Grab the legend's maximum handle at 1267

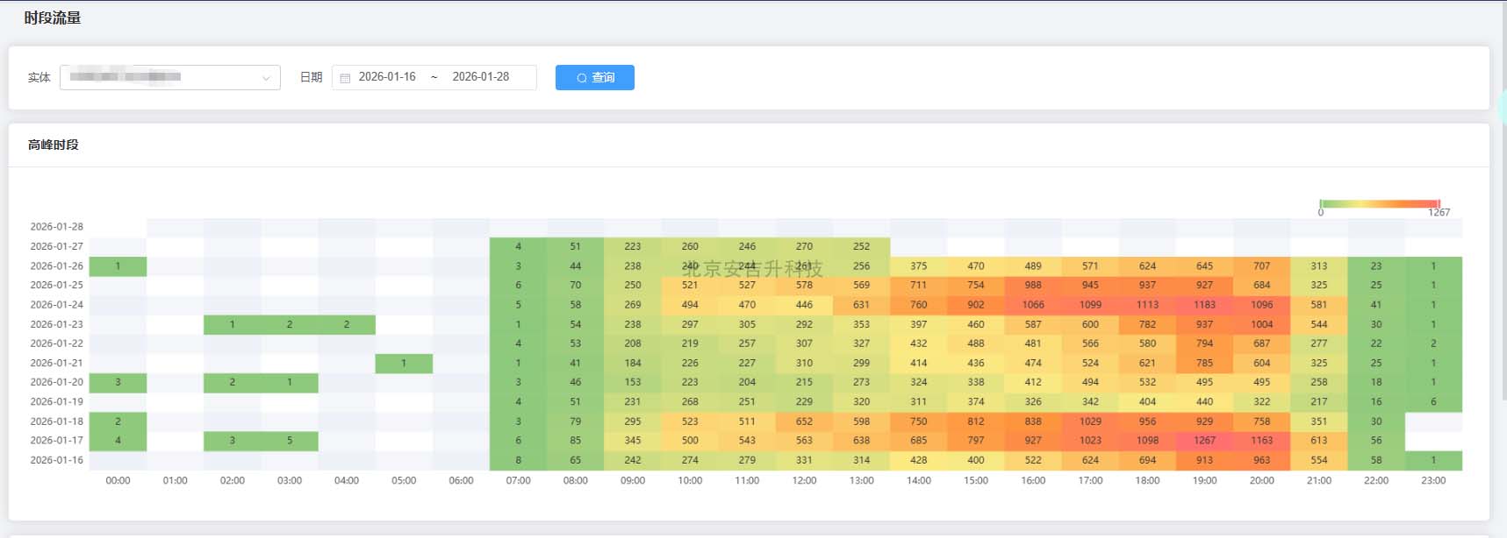[1439, 203]
